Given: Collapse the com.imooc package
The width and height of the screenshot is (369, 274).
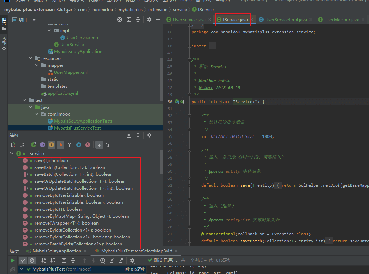Looking at the screenshot, I should click(37, 114).
